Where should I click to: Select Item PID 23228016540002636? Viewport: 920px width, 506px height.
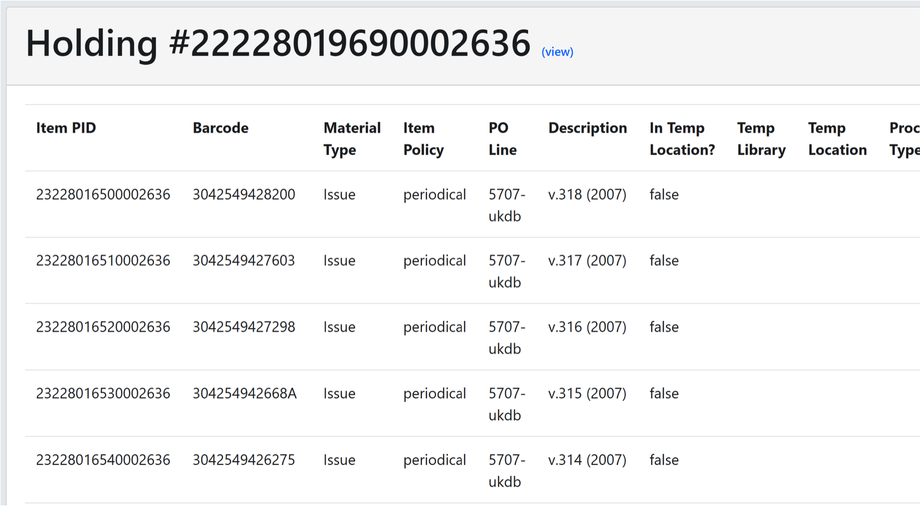point(103,460)
